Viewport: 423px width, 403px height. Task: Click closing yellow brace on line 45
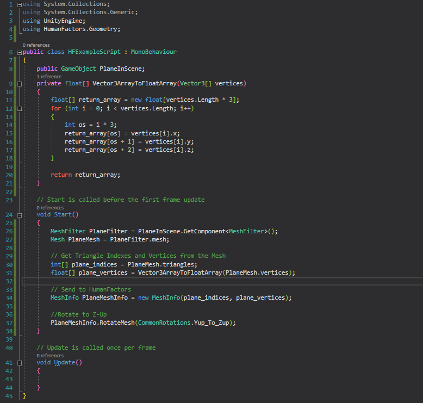24,396
